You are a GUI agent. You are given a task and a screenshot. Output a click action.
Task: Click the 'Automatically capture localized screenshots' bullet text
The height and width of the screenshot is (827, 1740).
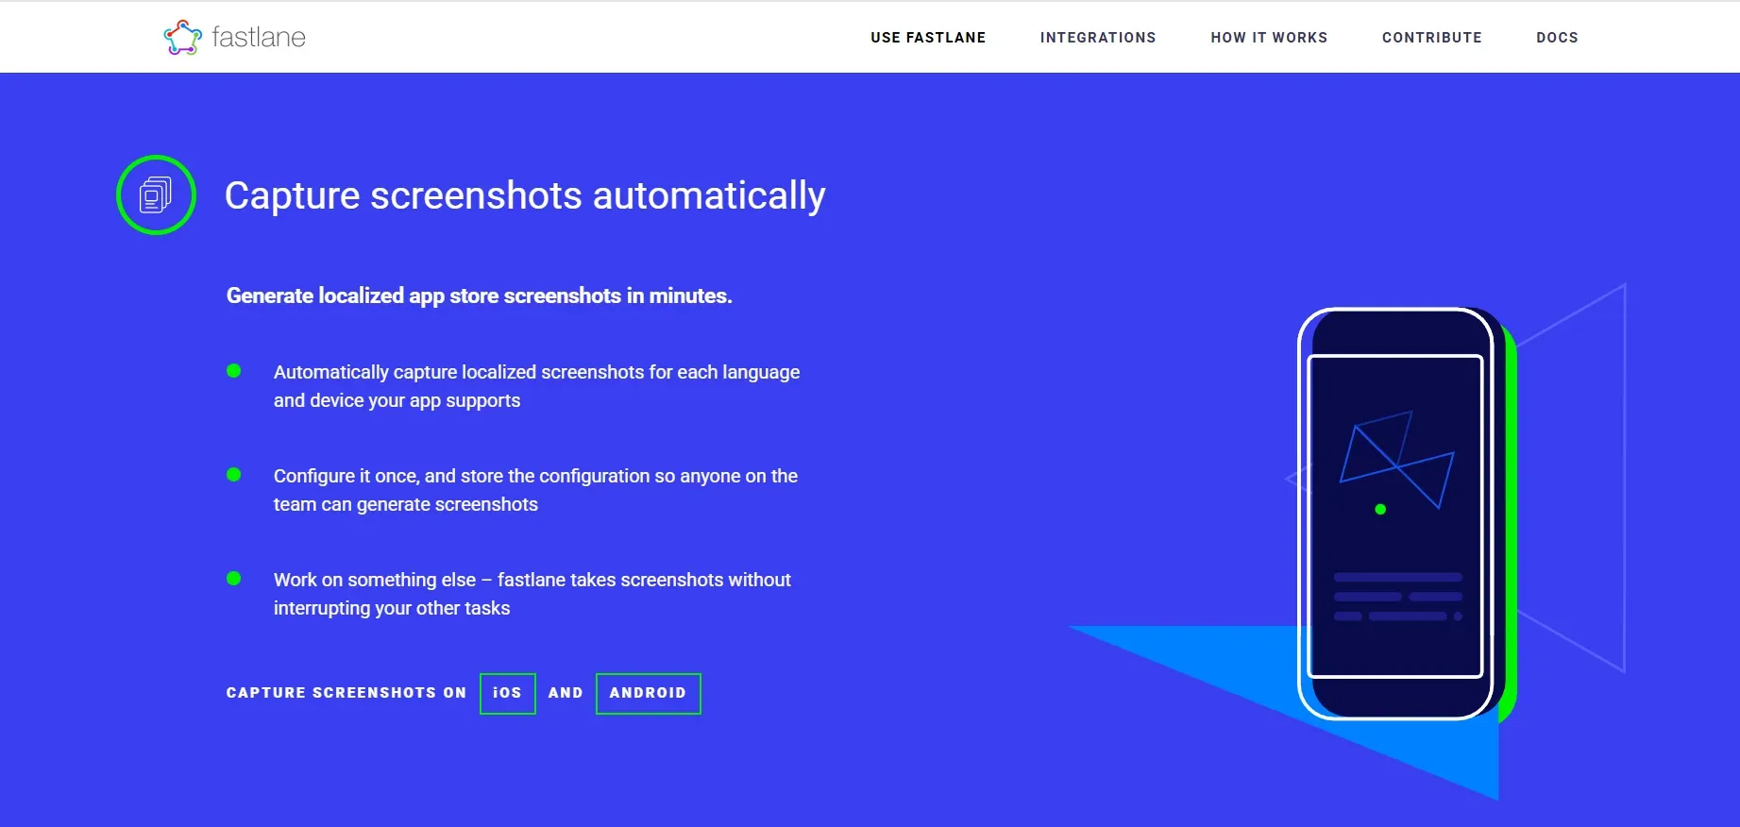(537, 386)
